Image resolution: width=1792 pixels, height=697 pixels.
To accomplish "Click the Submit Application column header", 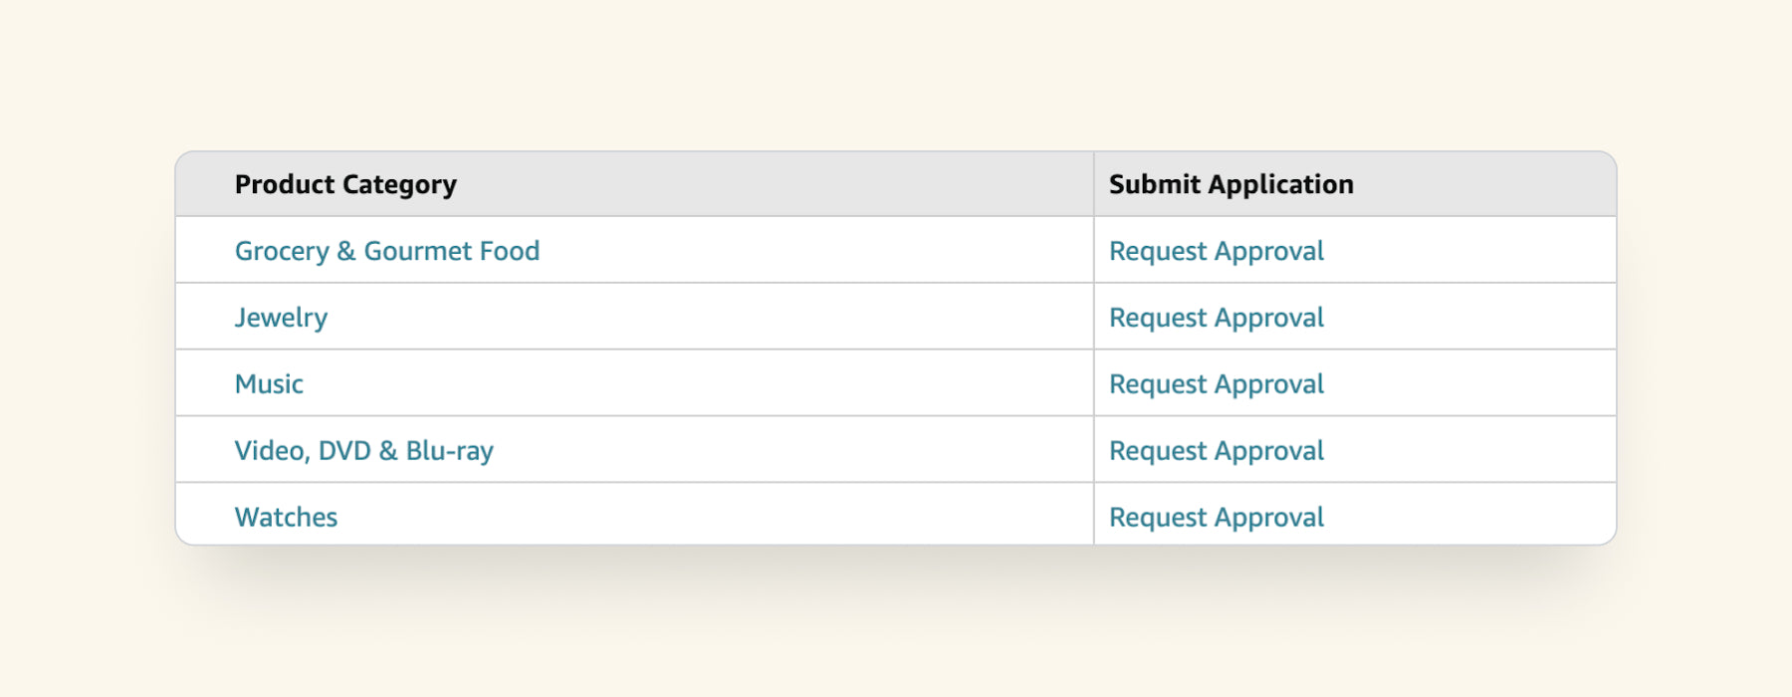I will 1231,184.
